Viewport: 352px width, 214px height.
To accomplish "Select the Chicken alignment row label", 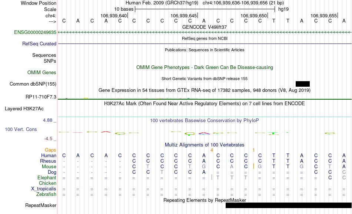I will click(47, 183).
